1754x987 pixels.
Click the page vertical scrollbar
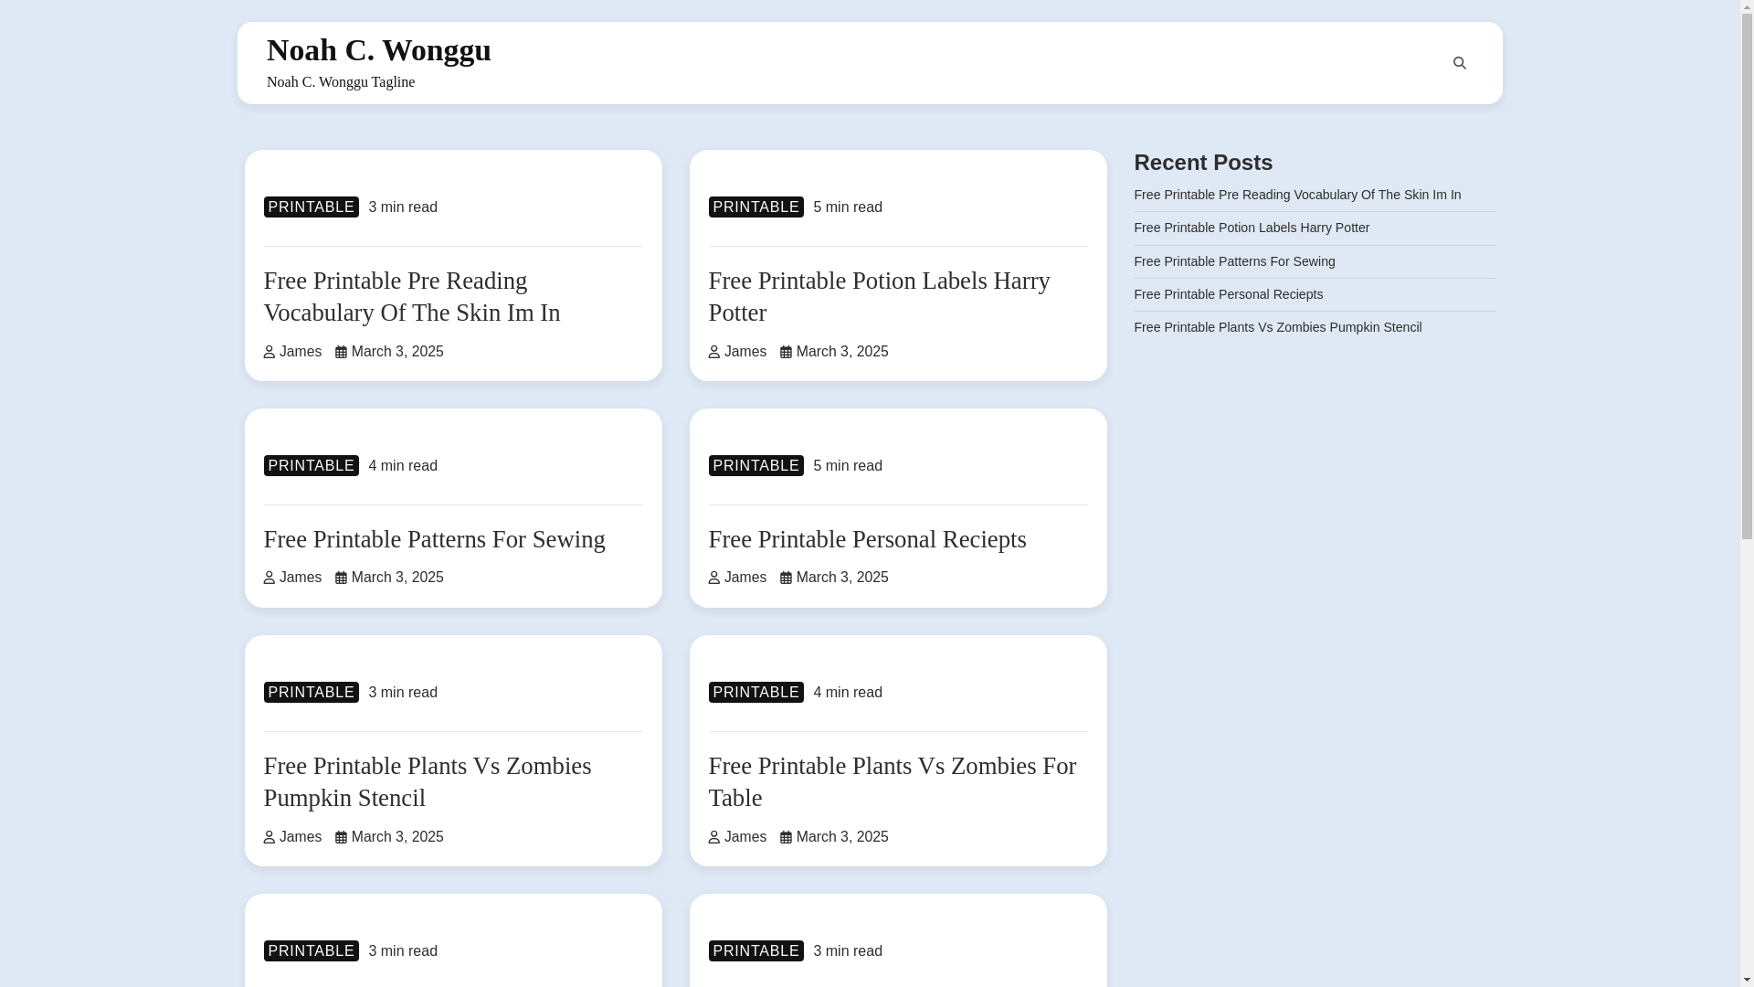pos(1747,493)
